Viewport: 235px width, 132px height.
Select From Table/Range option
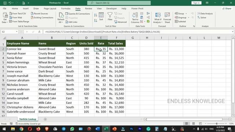19,22
